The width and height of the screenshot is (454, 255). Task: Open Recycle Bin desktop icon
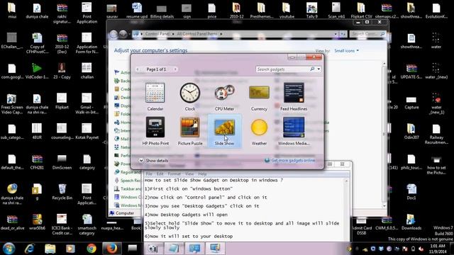(62, 192)
